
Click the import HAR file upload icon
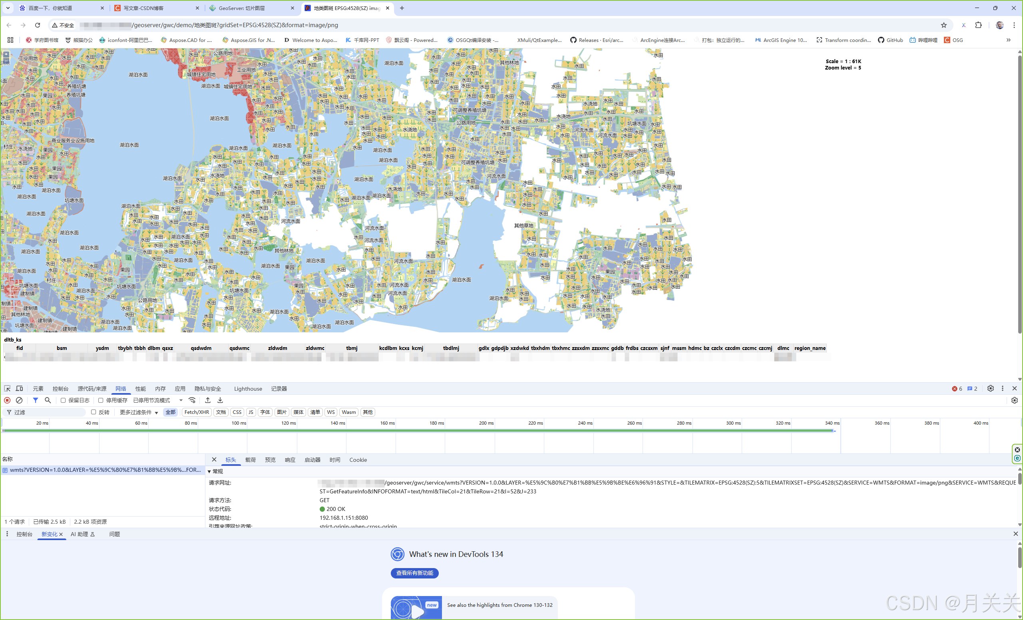click(x=207, y=400)
